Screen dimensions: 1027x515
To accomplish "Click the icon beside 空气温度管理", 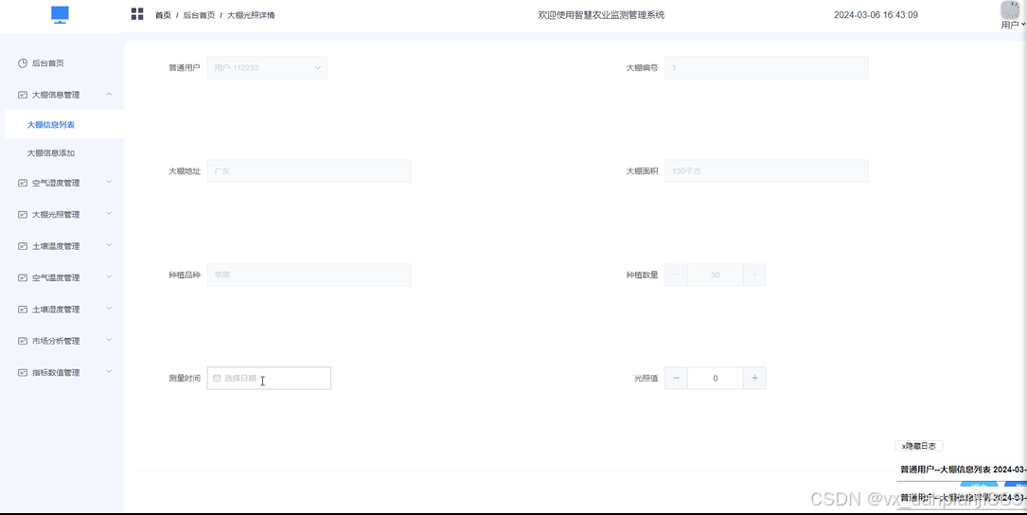I will point(23,277).
